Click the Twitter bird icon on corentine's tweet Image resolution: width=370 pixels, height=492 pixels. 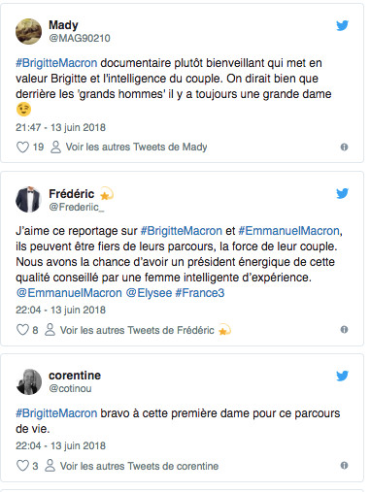(x=342, y=376)
